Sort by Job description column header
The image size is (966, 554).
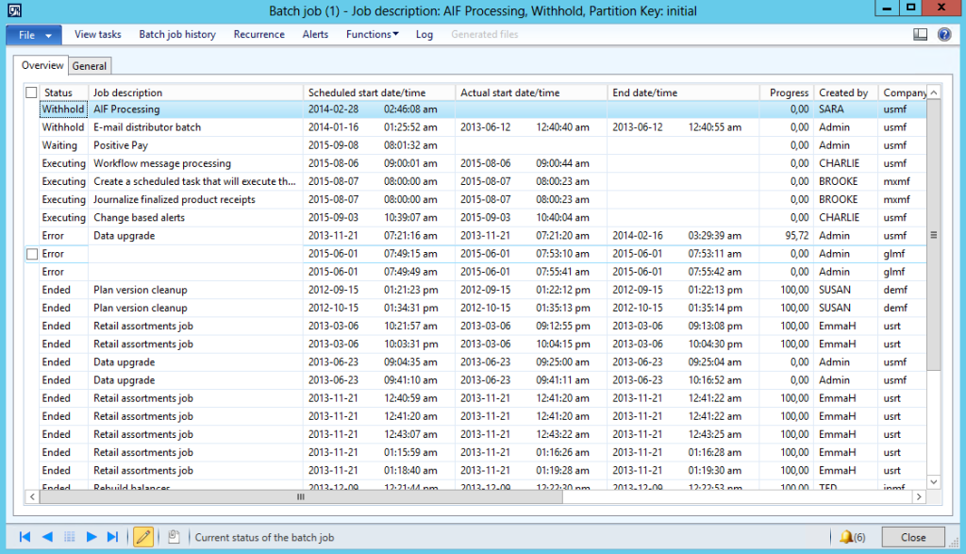click(x=196, y=92)
